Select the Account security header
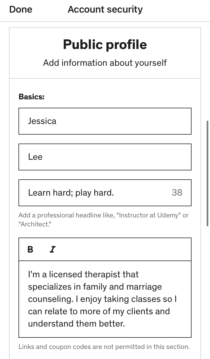The width and height of the screenshot is (210, 359). 105,10
